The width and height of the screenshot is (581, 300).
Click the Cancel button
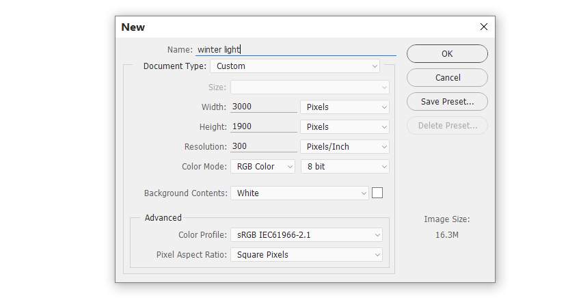(447, 78)
